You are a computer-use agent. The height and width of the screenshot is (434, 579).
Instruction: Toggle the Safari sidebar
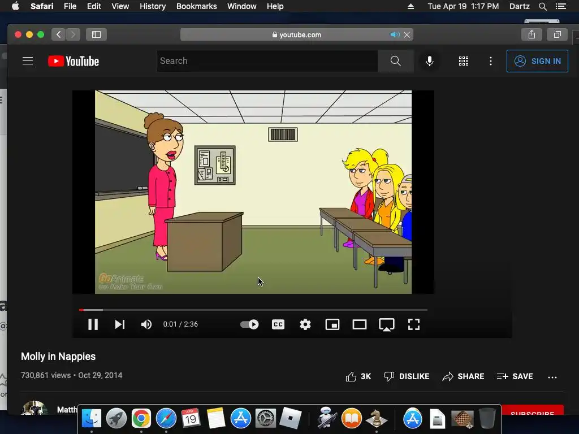96,34
